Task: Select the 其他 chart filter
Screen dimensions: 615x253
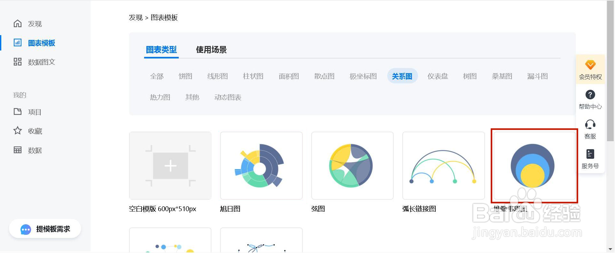Action: [x=192, y=97]
